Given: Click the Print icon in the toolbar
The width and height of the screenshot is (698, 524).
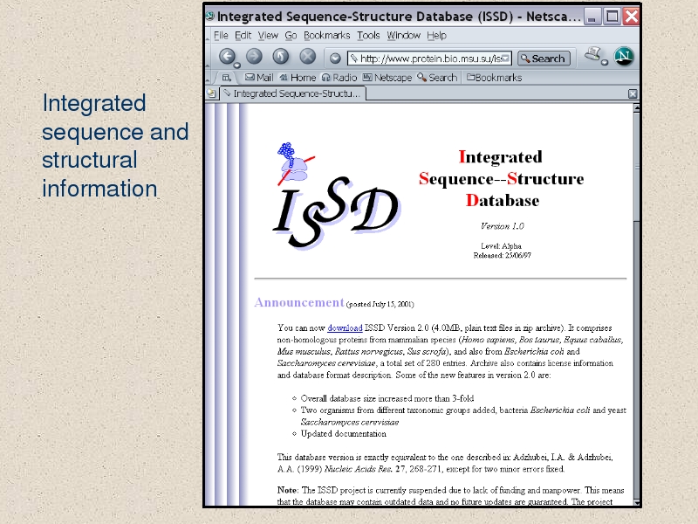Looking at the screenshot, I should pyautogui.click(x=593, y=54).
